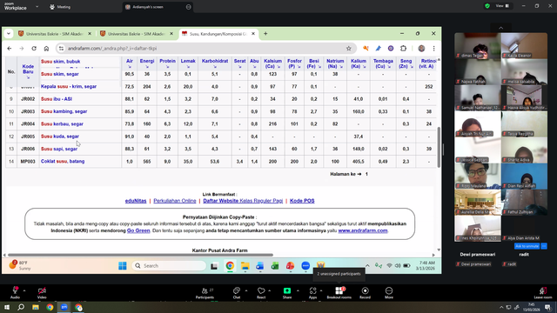
Task: Start recording with Zoom Record icon
Action: pos(365,292)
